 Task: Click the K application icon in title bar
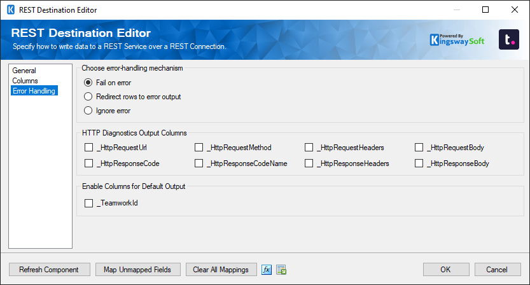coord(11,10)
